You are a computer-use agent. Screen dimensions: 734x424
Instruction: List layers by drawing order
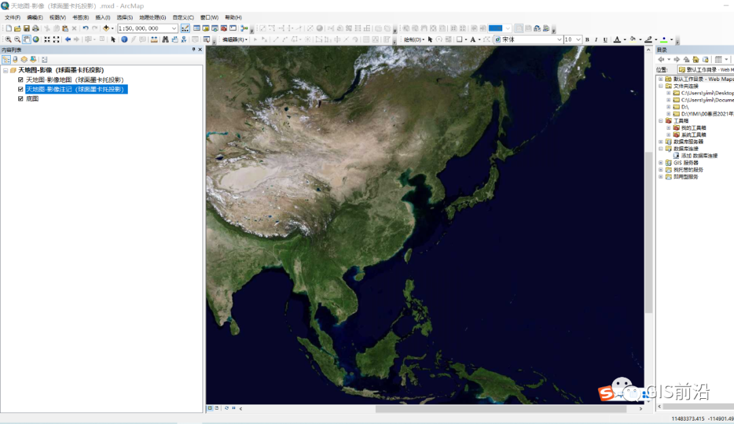coord(6,59)
